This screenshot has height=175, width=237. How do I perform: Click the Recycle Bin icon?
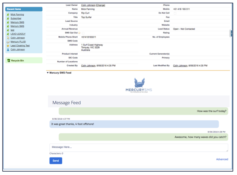(x=9, y=61)
